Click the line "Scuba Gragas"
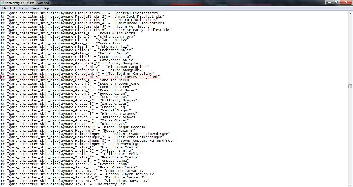Image resolution: width=353 pixels, height=187 pixels. [x=65, y=97]
